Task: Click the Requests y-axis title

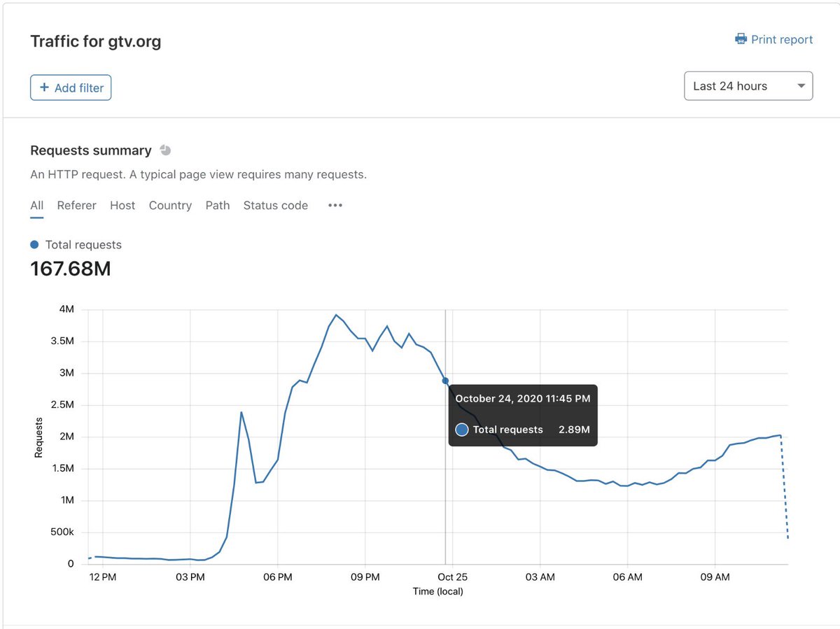Action: click(39, 437)
